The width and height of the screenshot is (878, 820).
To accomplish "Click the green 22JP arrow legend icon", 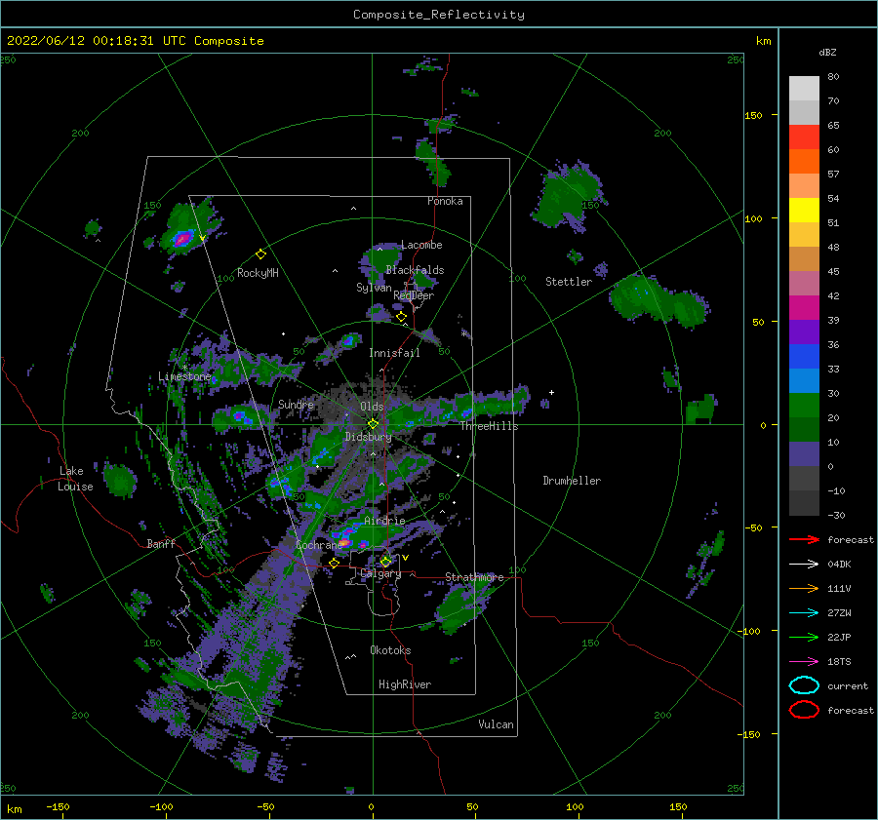I will 804,637.
